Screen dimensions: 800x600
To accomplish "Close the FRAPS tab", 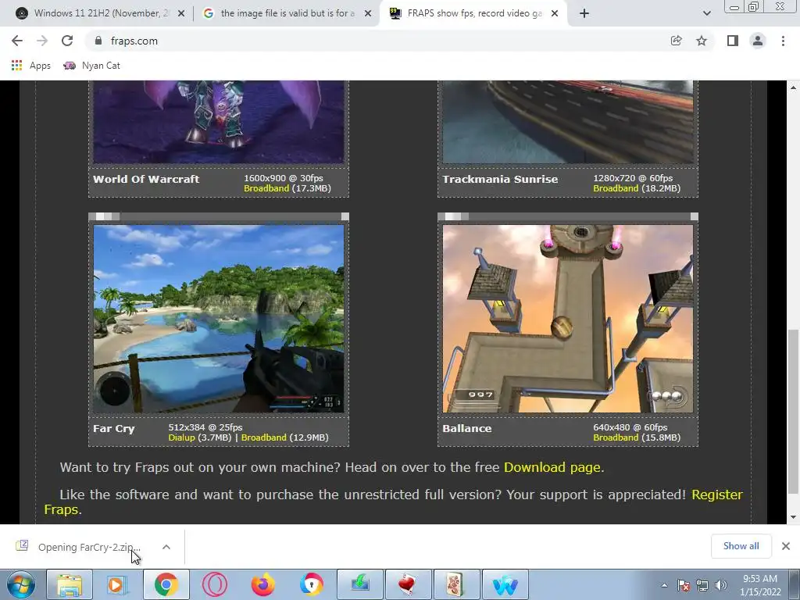I will point(555,14).
